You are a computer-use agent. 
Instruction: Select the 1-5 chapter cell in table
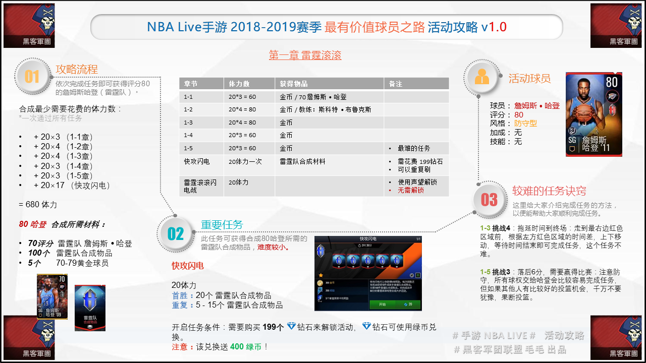pyautogui.click(x=201, y=148)
